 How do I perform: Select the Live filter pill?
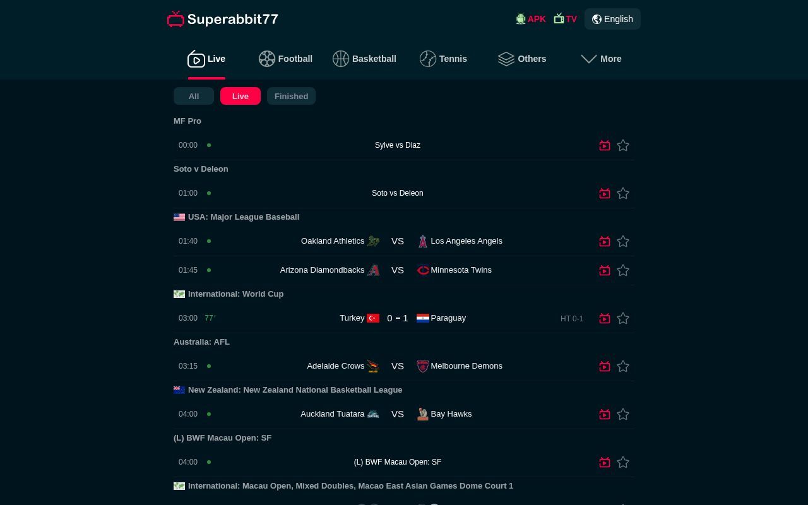(x=241, y=96)
